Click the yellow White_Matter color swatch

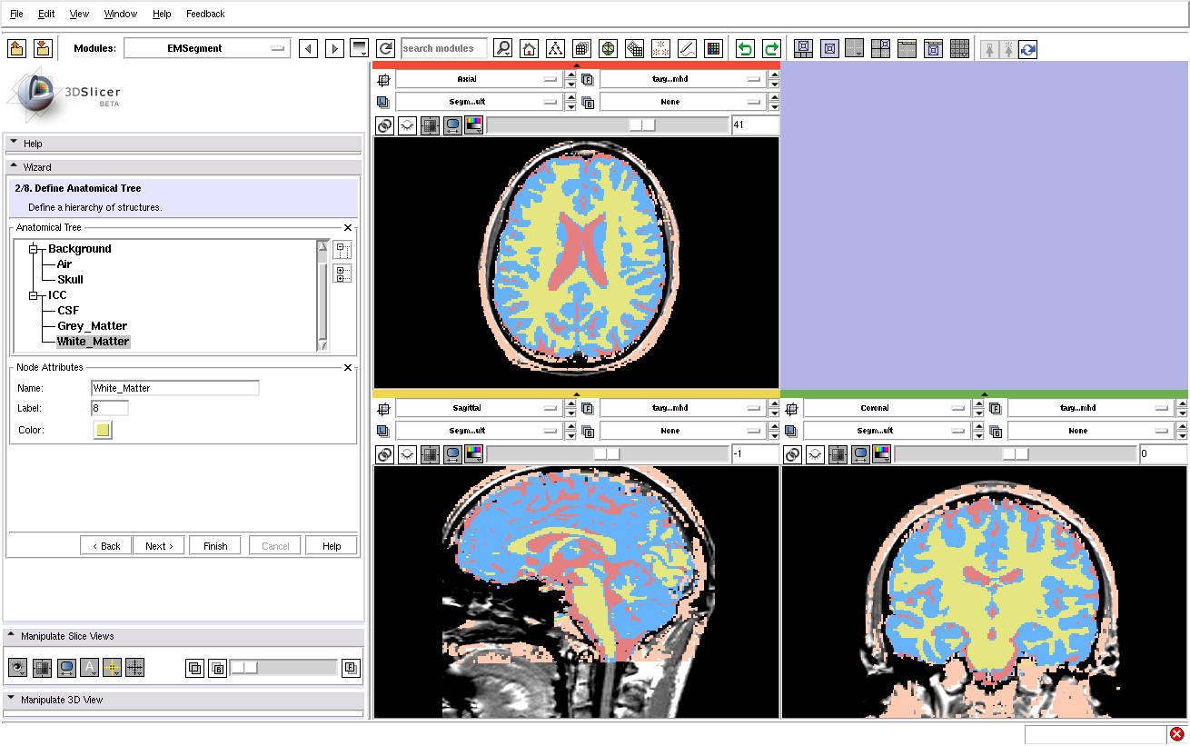pos(103,431)
